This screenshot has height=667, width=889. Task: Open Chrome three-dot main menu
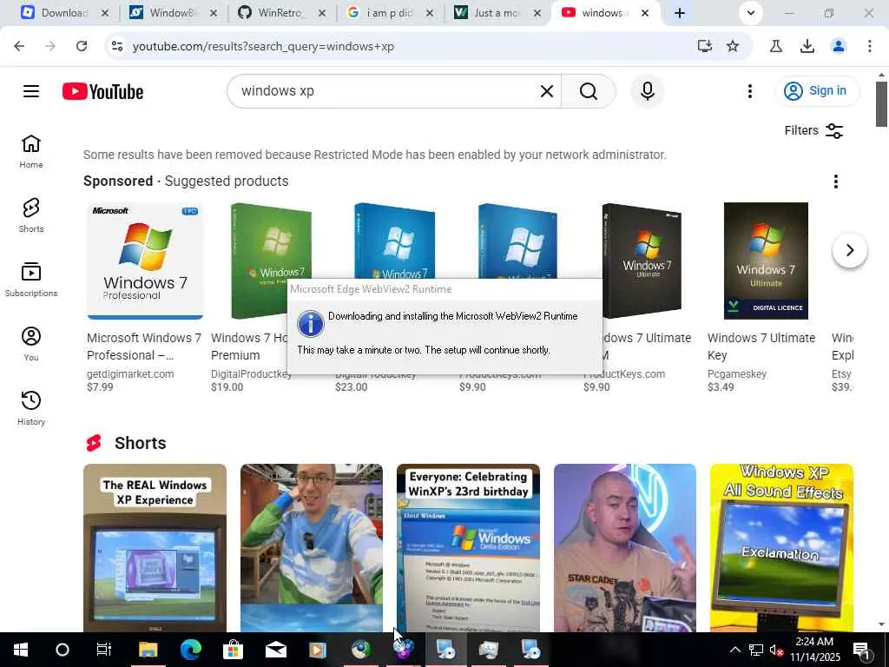point(870,47)
